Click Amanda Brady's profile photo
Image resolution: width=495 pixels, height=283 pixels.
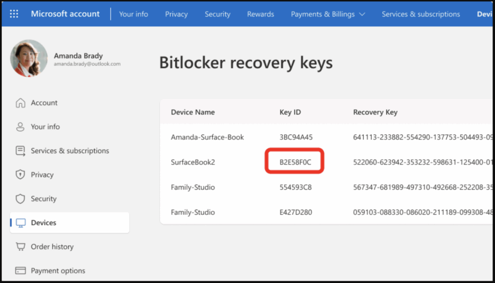pos(29,58)
